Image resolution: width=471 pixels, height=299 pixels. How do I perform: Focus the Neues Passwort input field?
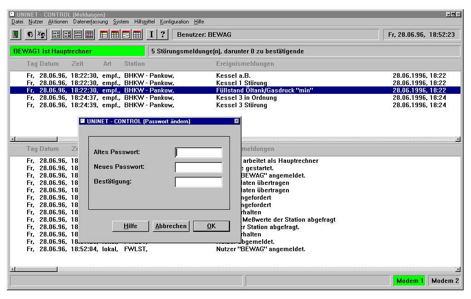pos(199,167)
